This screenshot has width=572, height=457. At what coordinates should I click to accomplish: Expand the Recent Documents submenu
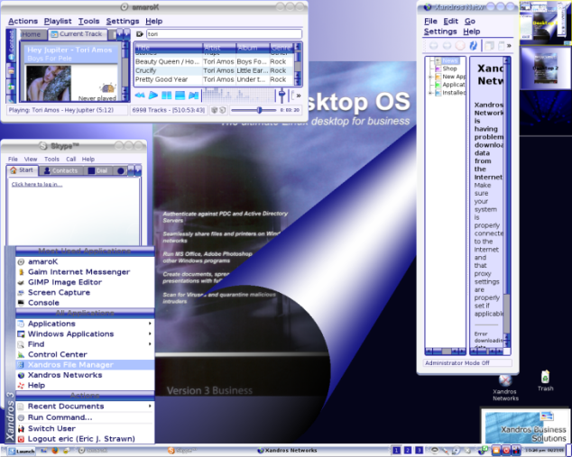[85, 406]
